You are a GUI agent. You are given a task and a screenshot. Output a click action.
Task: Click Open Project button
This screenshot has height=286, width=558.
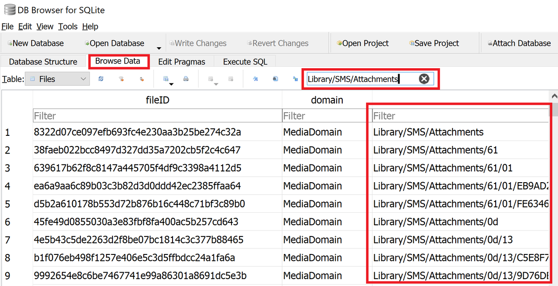coord(363,43)
